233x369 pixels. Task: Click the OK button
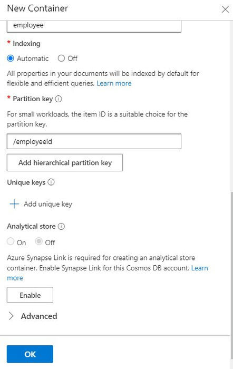point(30,354)
